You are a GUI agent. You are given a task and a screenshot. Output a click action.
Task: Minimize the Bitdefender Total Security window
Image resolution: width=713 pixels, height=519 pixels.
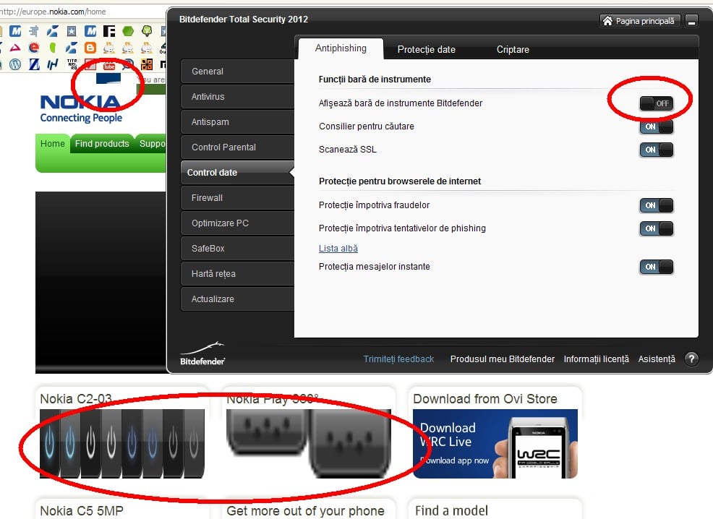(691, 21)
